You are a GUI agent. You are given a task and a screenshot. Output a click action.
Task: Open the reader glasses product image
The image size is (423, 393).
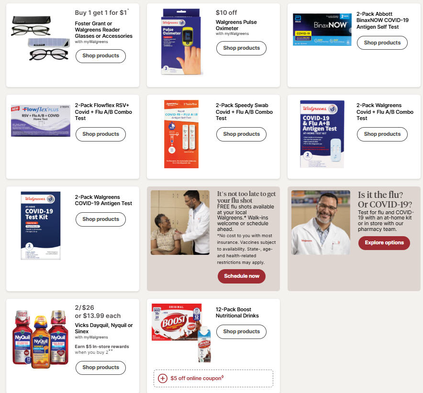point(40,38)
